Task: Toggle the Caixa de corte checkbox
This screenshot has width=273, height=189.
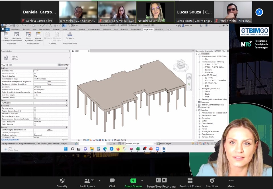Action: coord(35,124)
